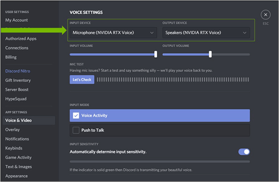The image size is (279, 182).
Task: Open HypeSquad settings
Action: click(16, 99)
